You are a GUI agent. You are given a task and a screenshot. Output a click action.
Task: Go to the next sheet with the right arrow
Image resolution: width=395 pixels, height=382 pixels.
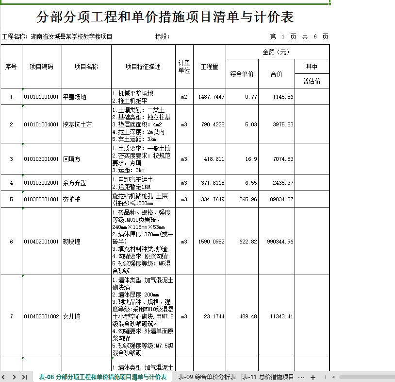[x=14, y=377]
